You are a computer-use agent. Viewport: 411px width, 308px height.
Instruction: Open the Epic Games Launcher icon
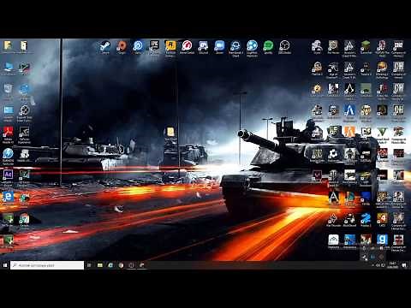click(154, 45)
